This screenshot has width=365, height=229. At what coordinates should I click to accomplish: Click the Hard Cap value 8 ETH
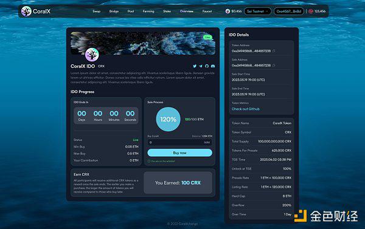(x=287, y=196)
